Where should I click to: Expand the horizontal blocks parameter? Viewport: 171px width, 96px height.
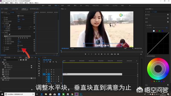tap(3, 47)
